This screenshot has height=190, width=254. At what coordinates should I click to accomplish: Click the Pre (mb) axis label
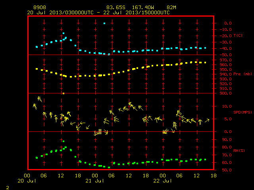(242, 74)
